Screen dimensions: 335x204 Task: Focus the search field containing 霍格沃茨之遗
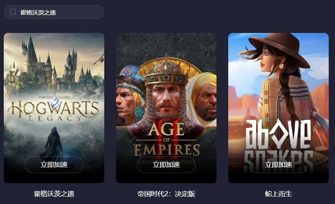click(54, 12)
